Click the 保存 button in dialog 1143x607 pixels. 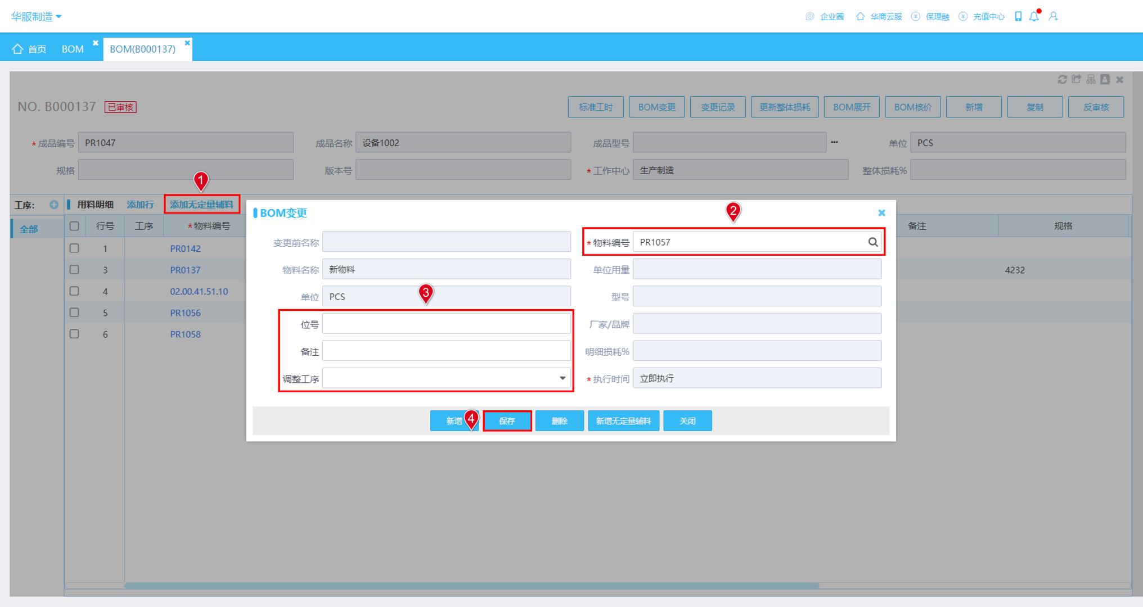click(x=507, y=421)
